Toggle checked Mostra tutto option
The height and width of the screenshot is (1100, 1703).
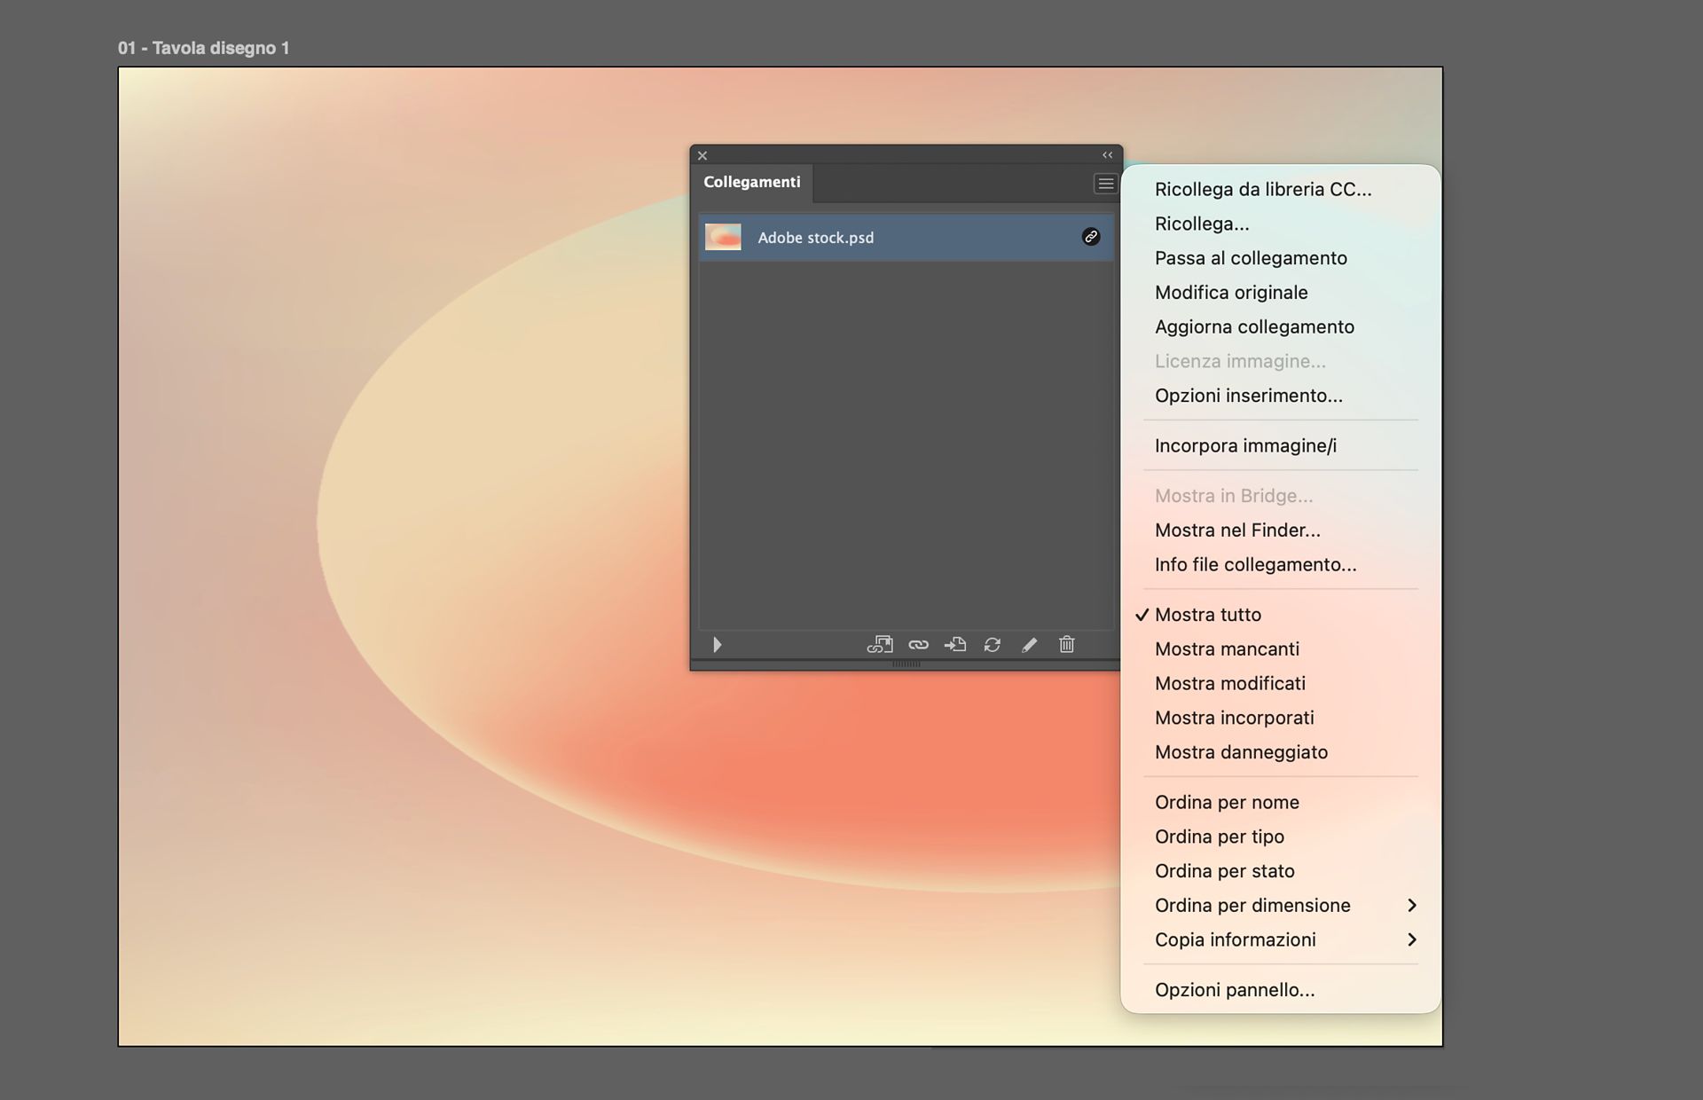[x=1281, y=615]
